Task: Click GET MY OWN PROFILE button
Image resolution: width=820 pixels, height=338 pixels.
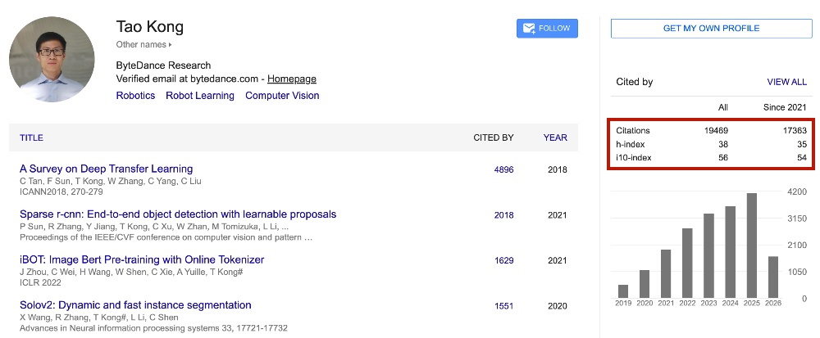Action: point(711,28)
